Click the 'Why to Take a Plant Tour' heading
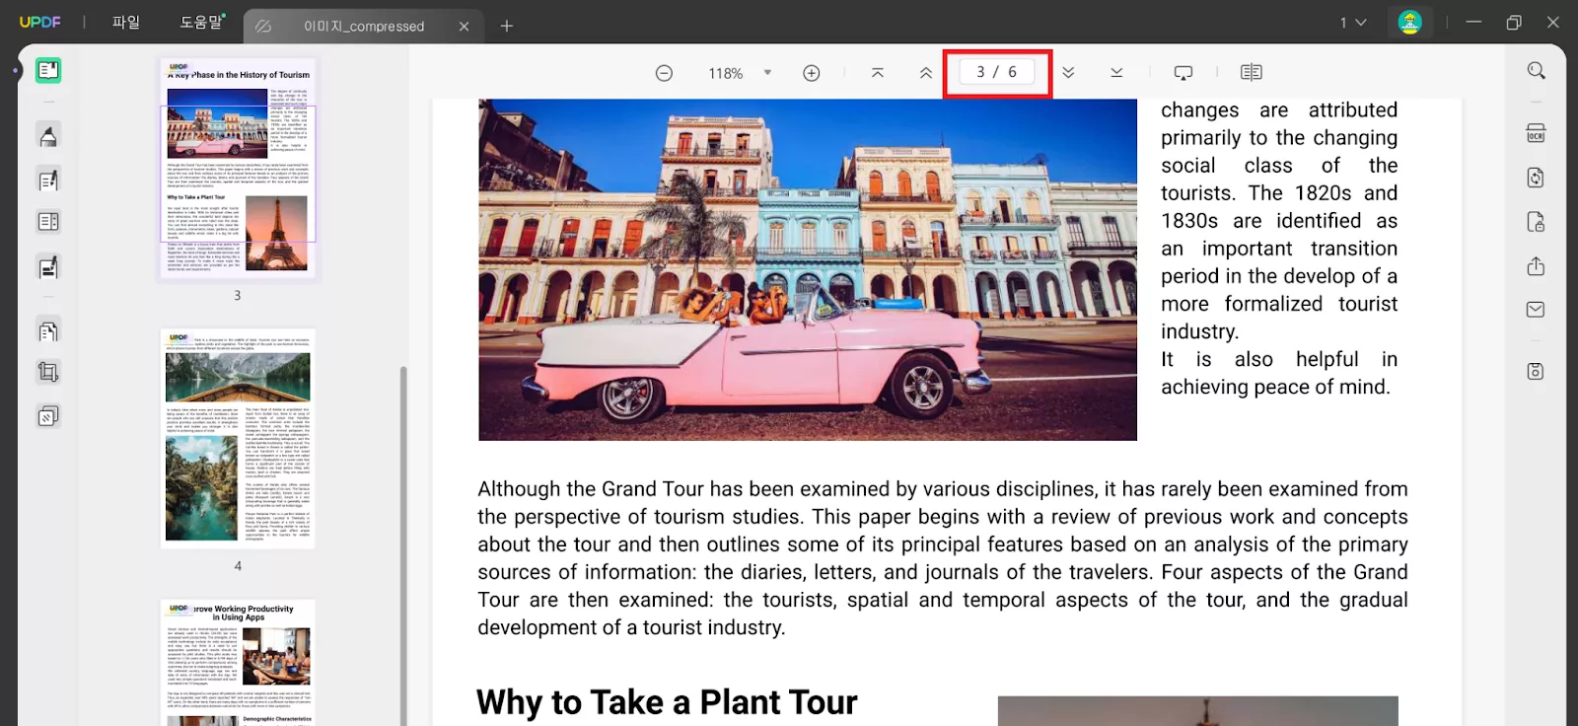Screen dimensions: 1578x726 click(x=667, y=702)
